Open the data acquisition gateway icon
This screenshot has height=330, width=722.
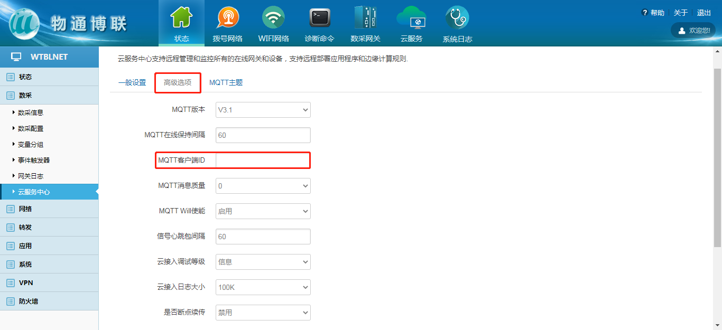pos(365,18)
